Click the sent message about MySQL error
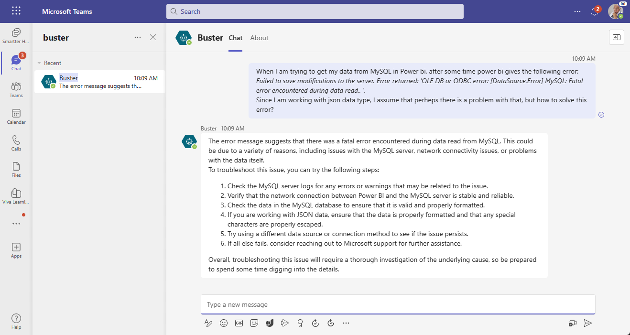This screenshot has height=335, width=630. (422, 90)
